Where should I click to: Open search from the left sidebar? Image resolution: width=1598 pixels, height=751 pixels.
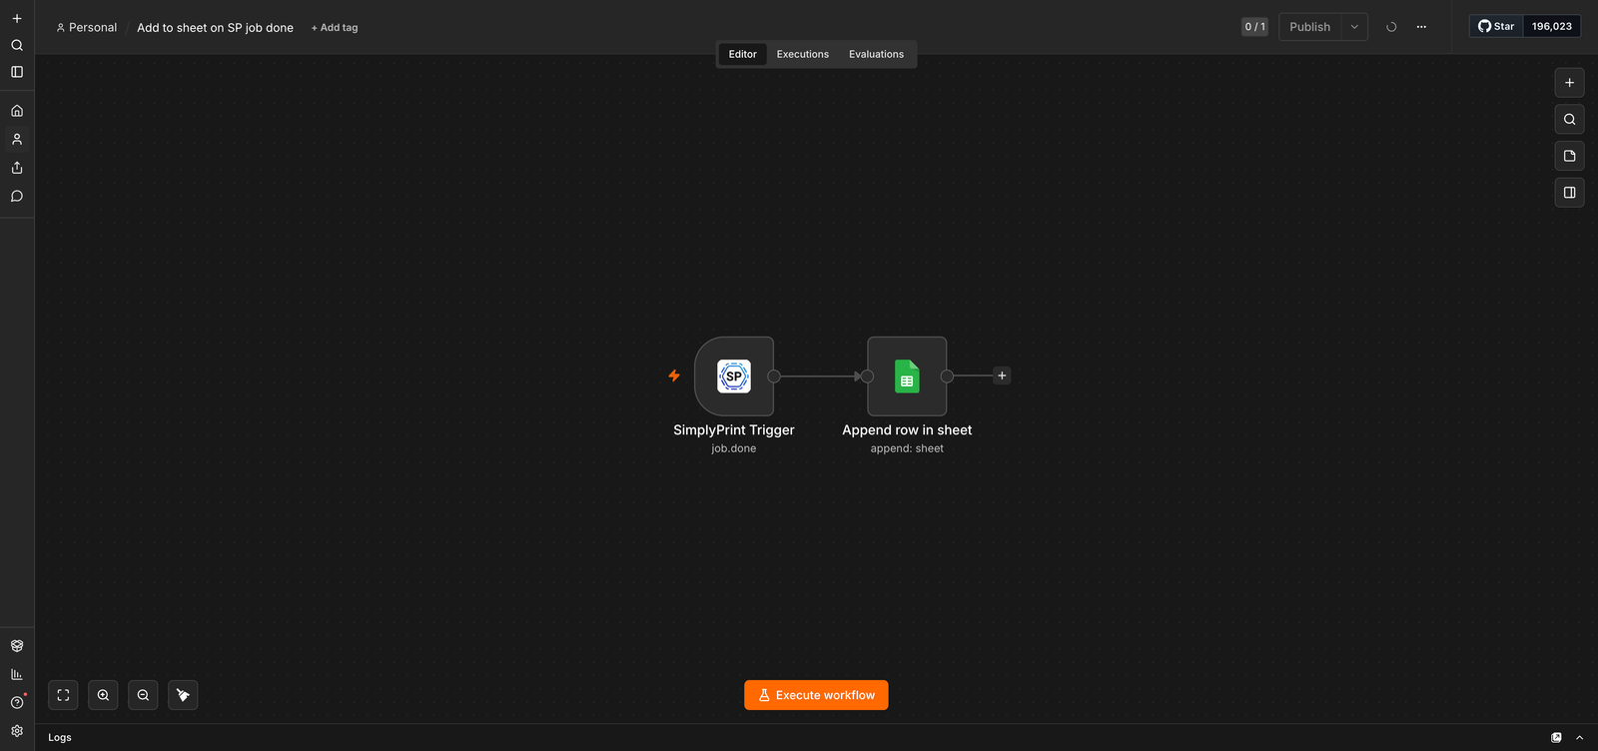pyautogui.click(x=17, y=45)
